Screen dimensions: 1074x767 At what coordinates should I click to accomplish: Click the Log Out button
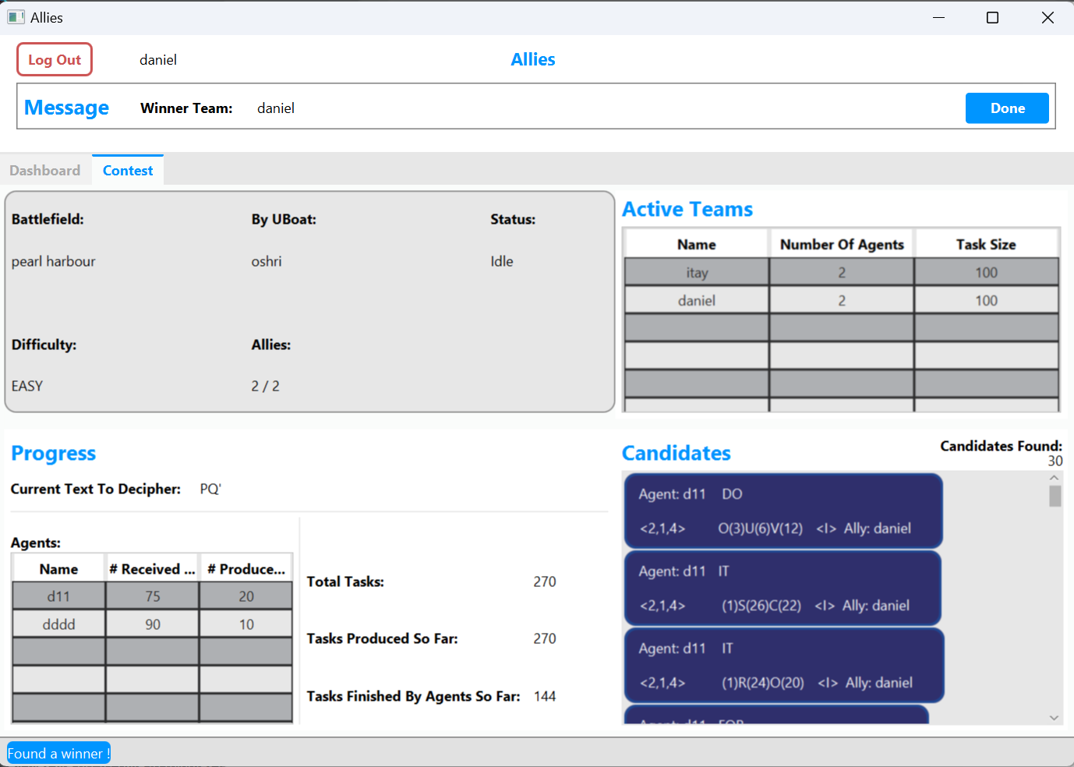[x=55, y=59]
